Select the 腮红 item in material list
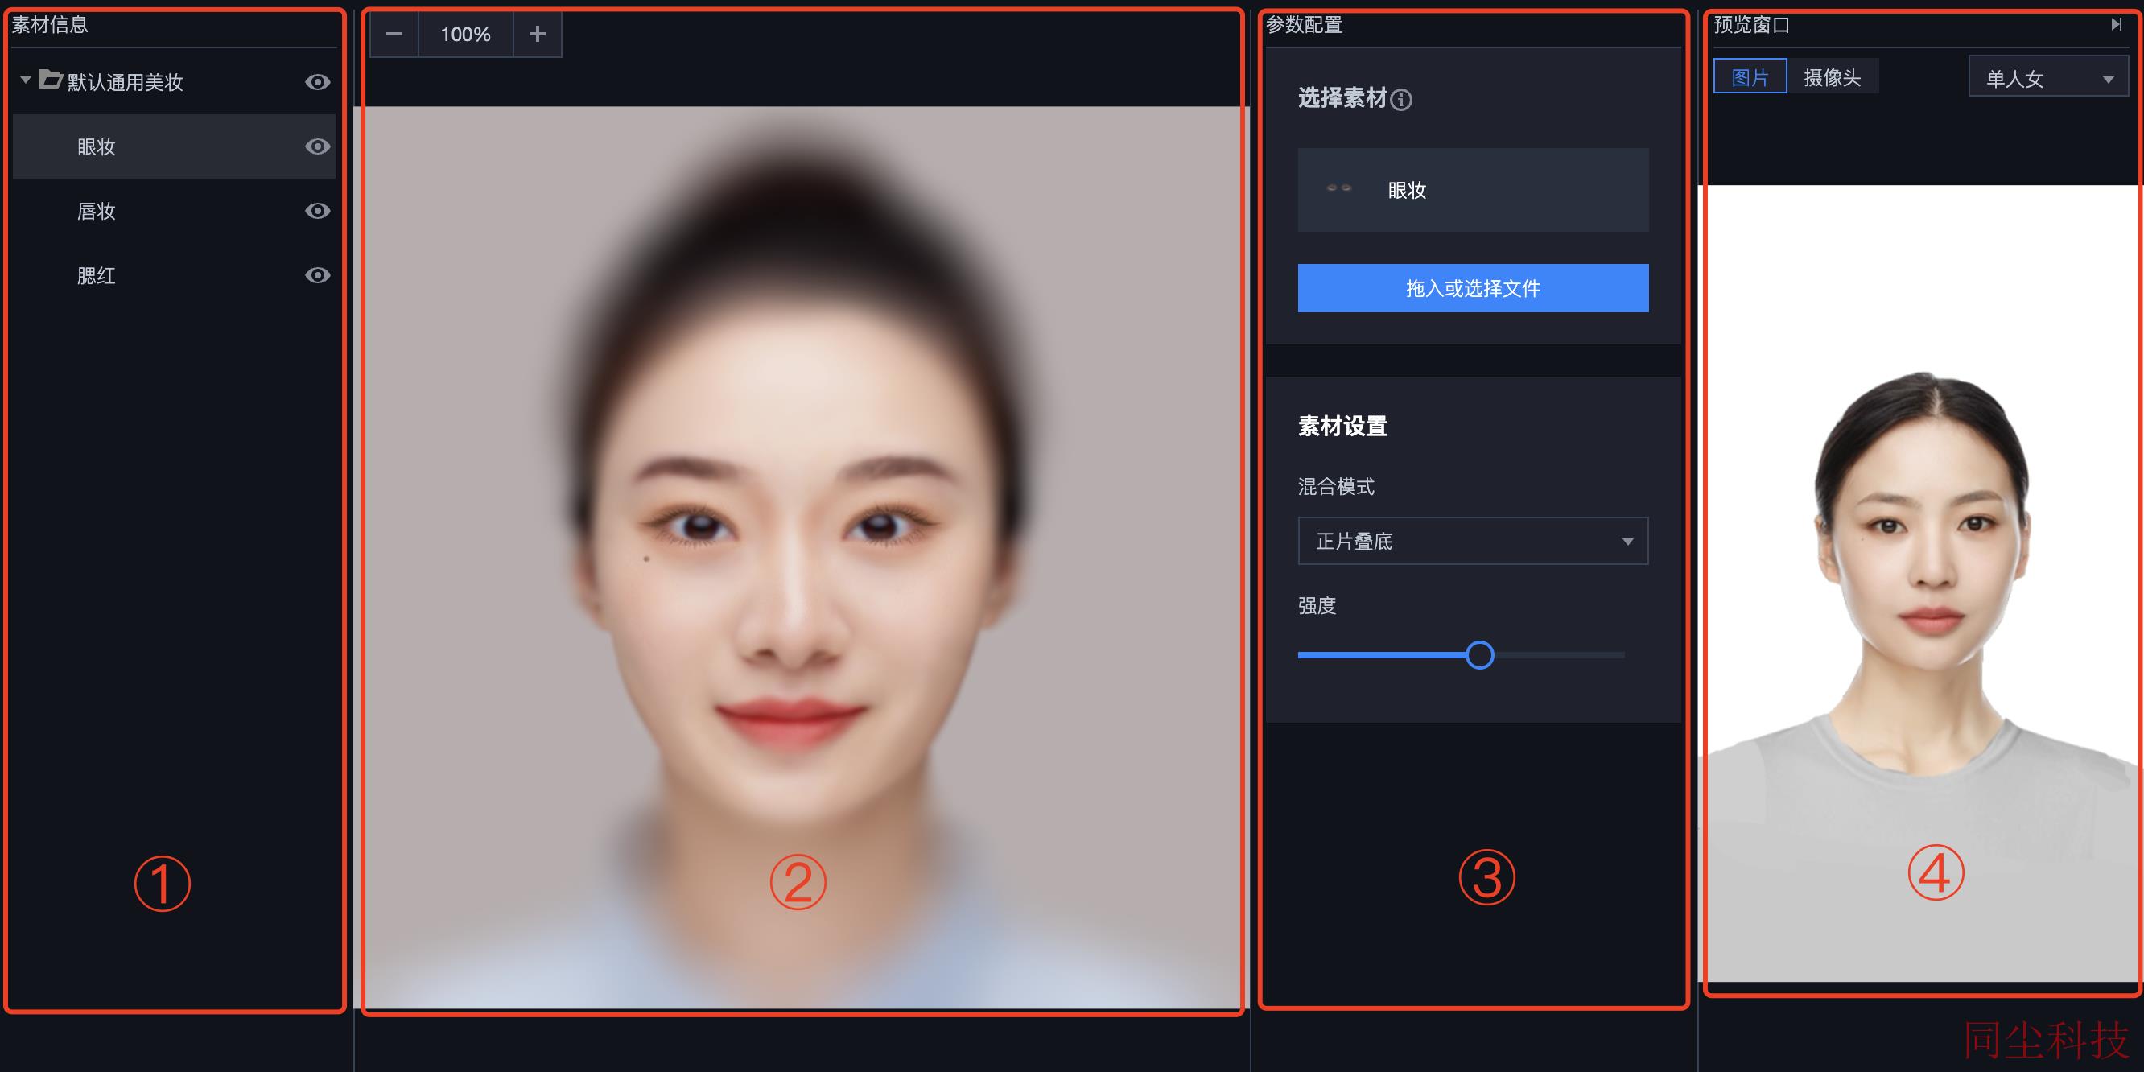Viewport: 2144px width, 1072px height. [174, 274]
